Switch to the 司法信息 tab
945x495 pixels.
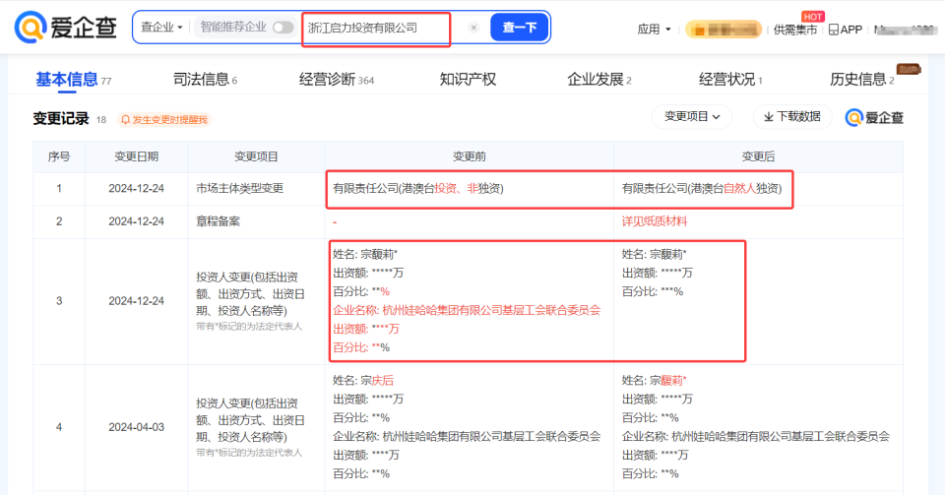pos(205,79)
